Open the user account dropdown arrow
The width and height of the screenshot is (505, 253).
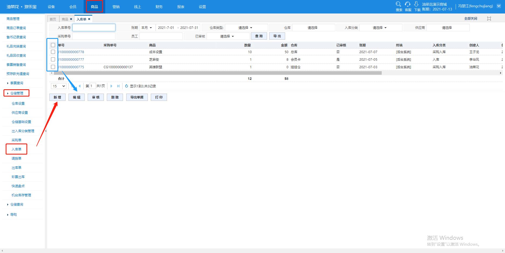[499, 6]
